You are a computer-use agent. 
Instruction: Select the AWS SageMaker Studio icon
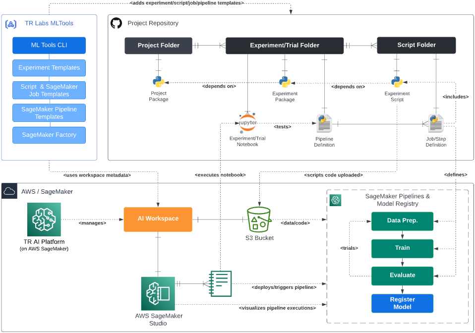point(158,293)
